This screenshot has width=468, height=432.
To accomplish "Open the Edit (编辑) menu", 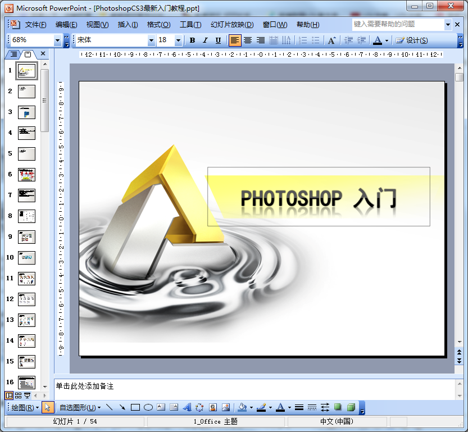I will click(66, 25).
